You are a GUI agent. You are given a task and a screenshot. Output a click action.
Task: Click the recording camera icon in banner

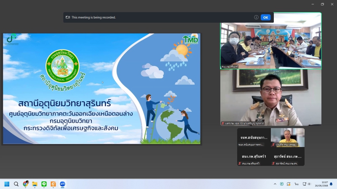tap(68, 17)
